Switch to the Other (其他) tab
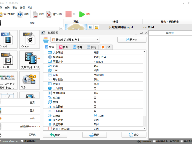Viewport: 192px width, 144px height. pyautogui.click(x=92, y=47)
